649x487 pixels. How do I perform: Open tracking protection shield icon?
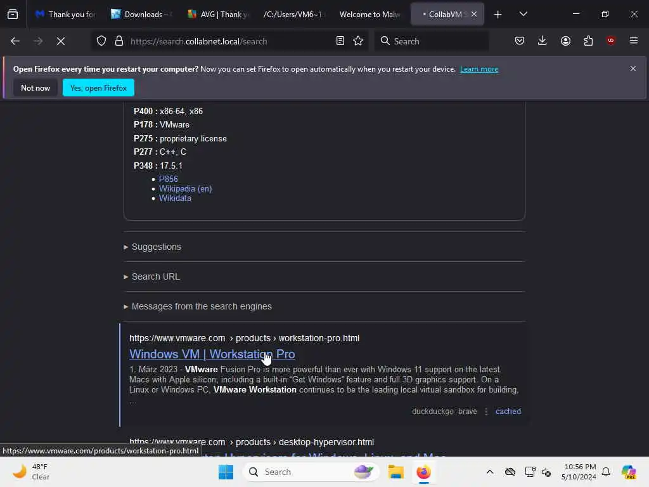pos(101,41)
